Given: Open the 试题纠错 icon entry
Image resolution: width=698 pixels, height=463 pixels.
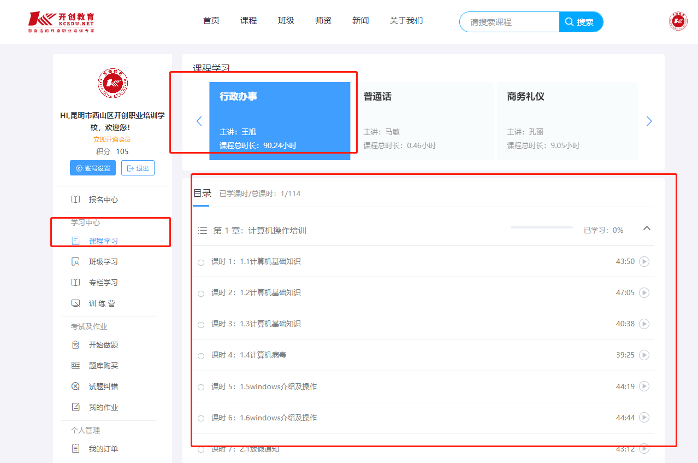Looking at the screenshot, I should click(x=76, y=386).
